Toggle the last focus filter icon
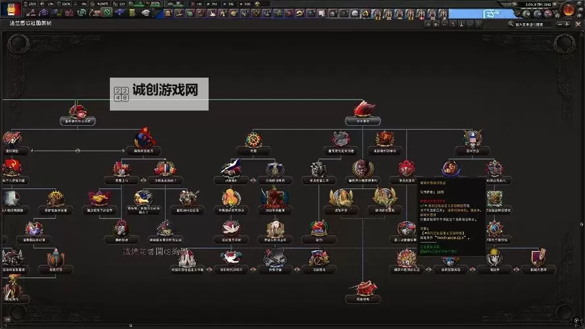This screenshot has width=585, height=329. (478, 24)
